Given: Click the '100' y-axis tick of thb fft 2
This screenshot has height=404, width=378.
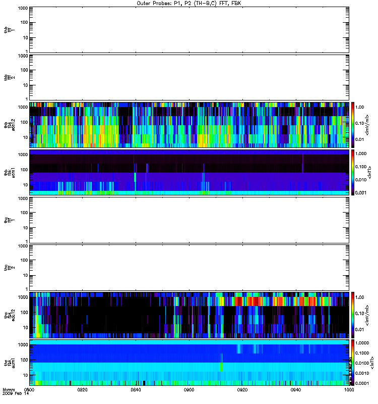Looking at the screenshot, I should tap(24, 70).
